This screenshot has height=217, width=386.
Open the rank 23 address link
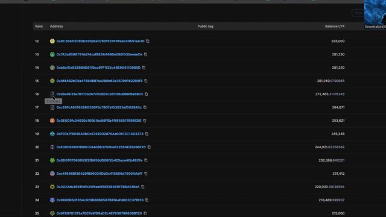(98, 187)
